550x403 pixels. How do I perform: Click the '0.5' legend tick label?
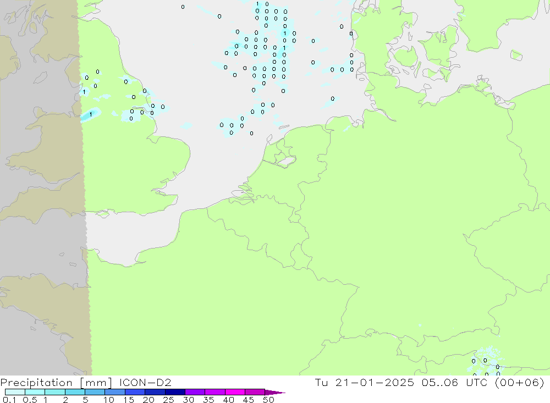pos(30,400)
